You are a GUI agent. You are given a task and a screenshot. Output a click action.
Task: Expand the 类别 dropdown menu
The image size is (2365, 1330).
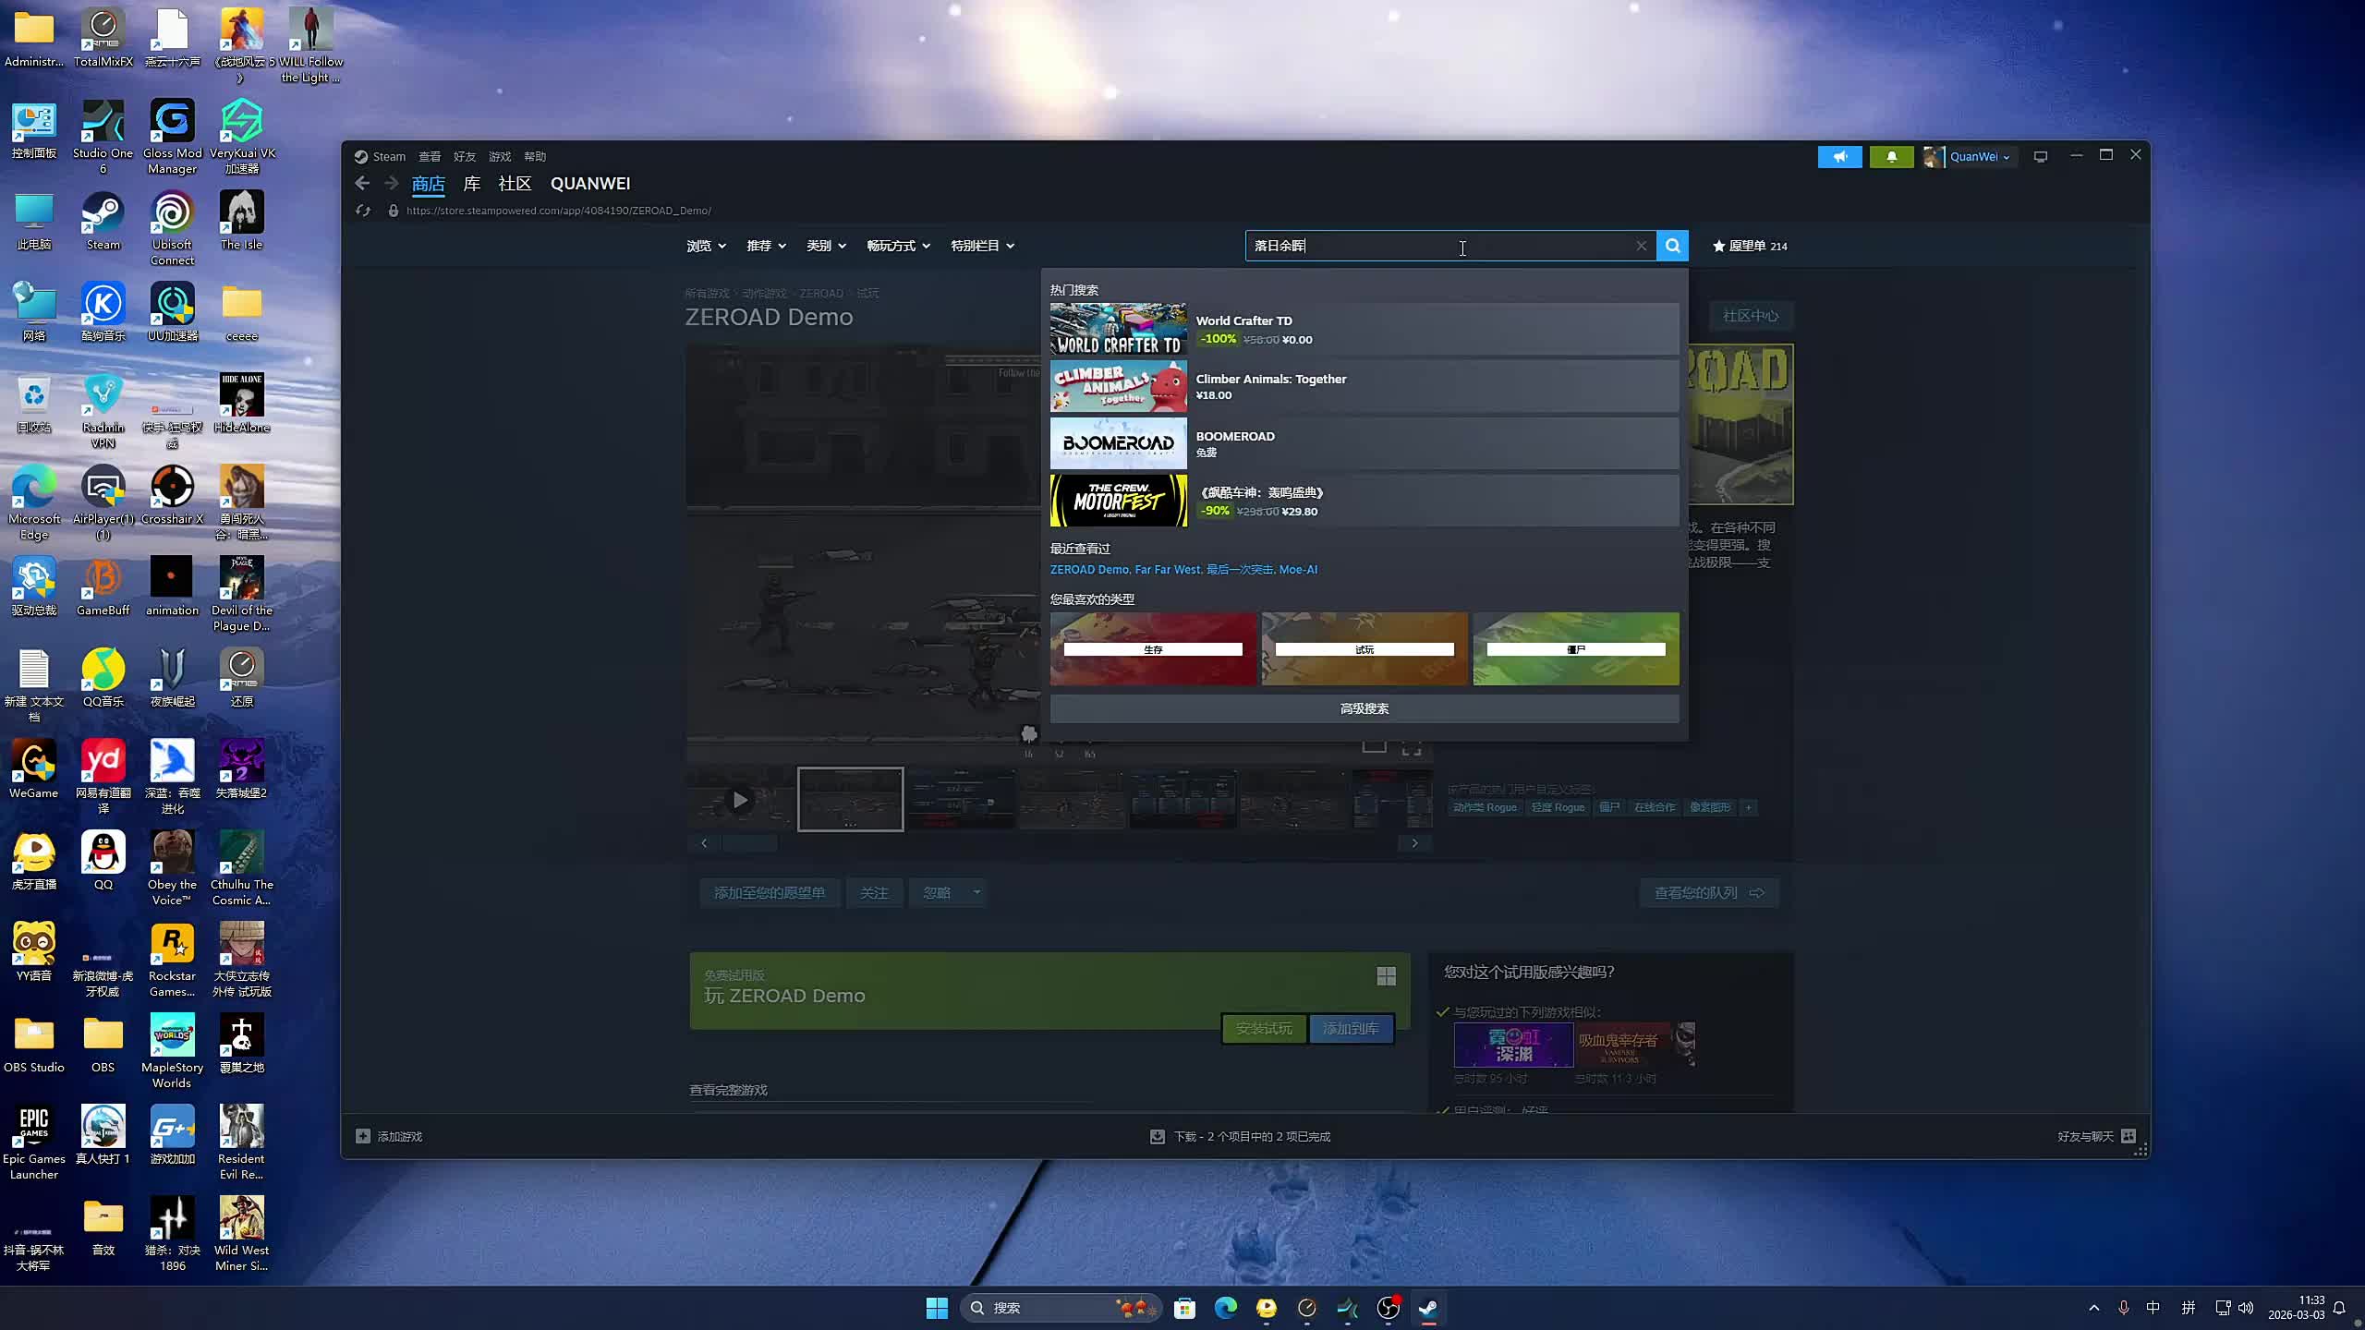(826, 246)
